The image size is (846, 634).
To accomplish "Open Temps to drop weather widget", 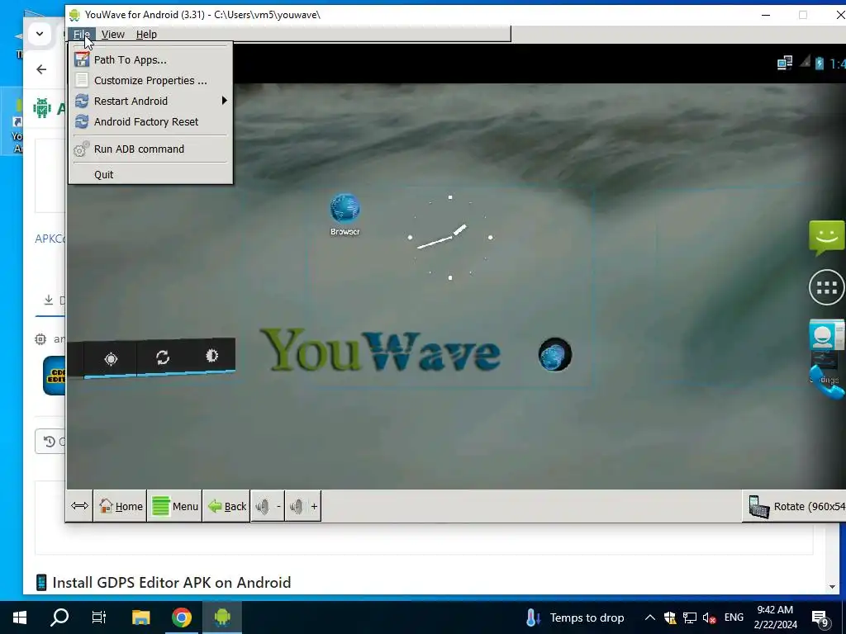I will click(x=575, y=617).
